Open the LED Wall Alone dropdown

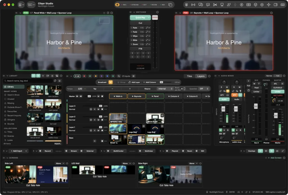127,164
